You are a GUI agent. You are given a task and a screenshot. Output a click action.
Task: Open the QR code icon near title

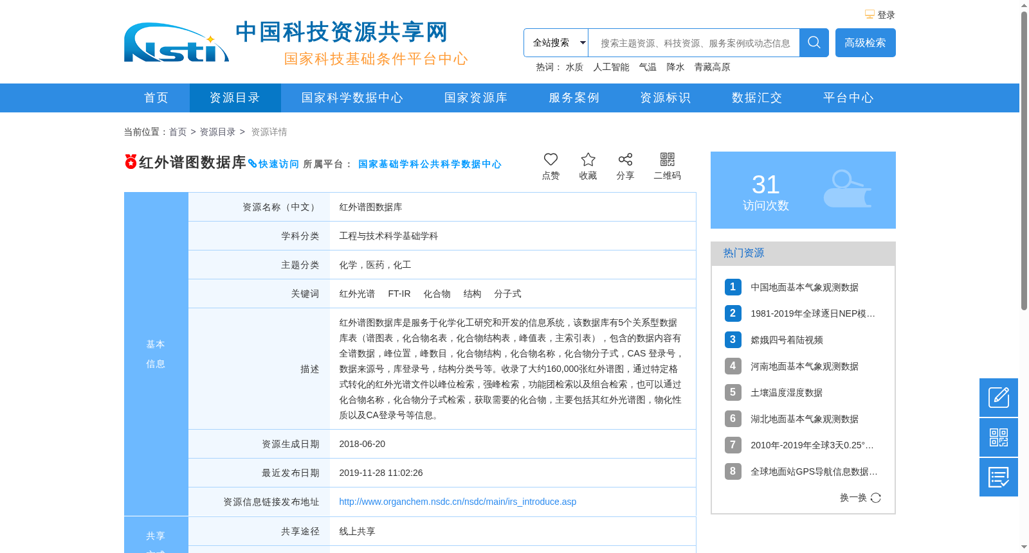pyautogui.click(x=668, y=159)
